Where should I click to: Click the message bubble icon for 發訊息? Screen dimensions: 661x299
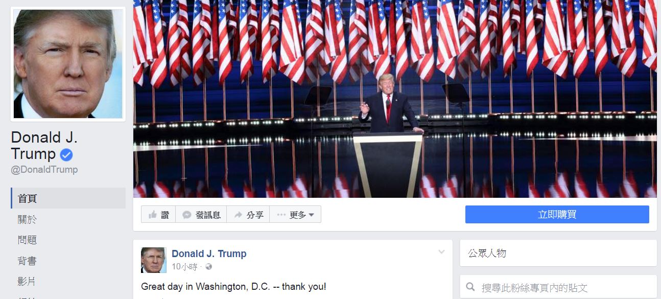coord(187,215)
